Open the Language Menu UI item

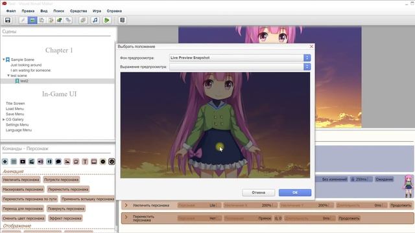19,130
